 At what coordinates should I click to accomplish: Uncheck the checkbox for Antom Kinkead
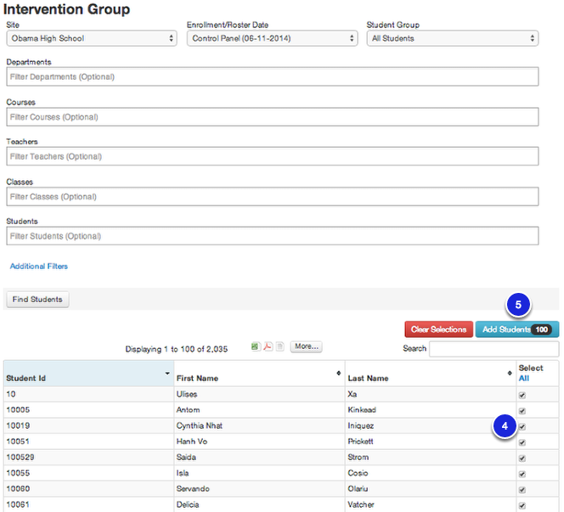click(522, 411)
